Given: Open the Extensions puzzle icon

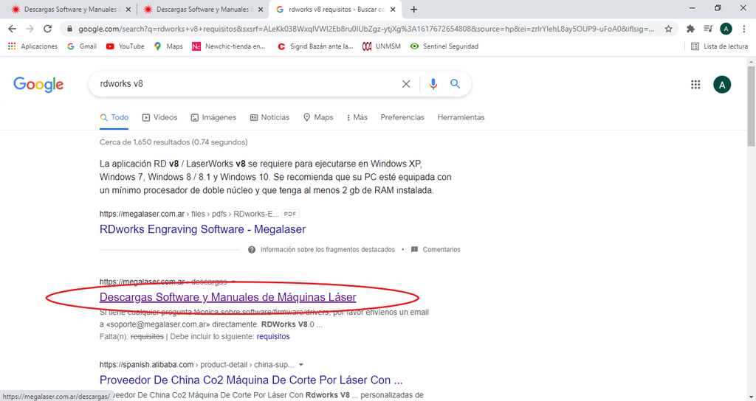Looking at the screenshot, I should click(x=690, y=29).
